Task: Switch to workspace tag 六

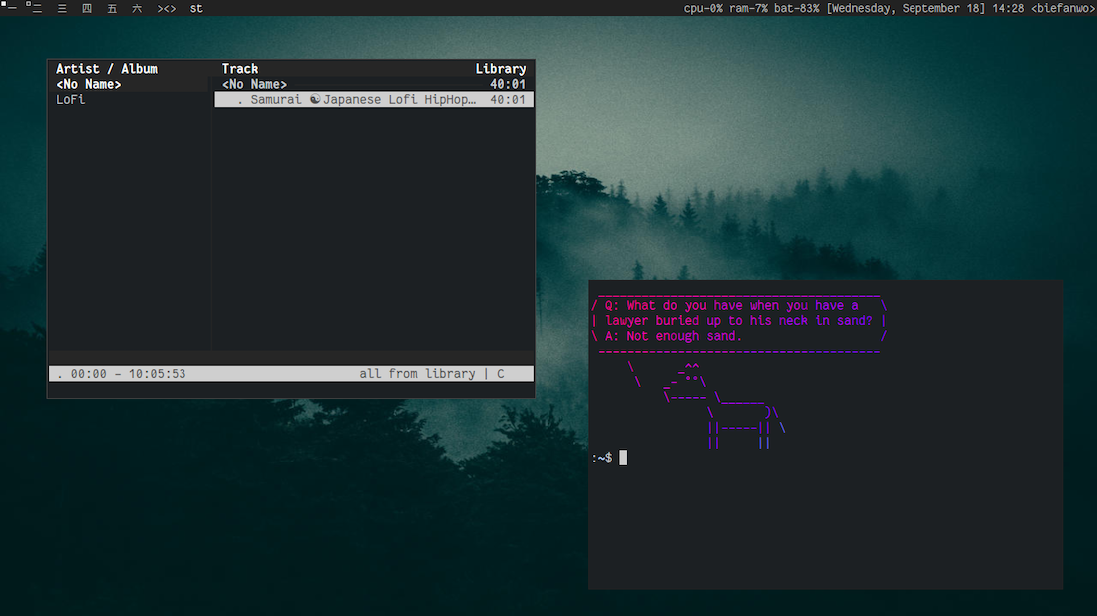Action: tap(137, 8)
